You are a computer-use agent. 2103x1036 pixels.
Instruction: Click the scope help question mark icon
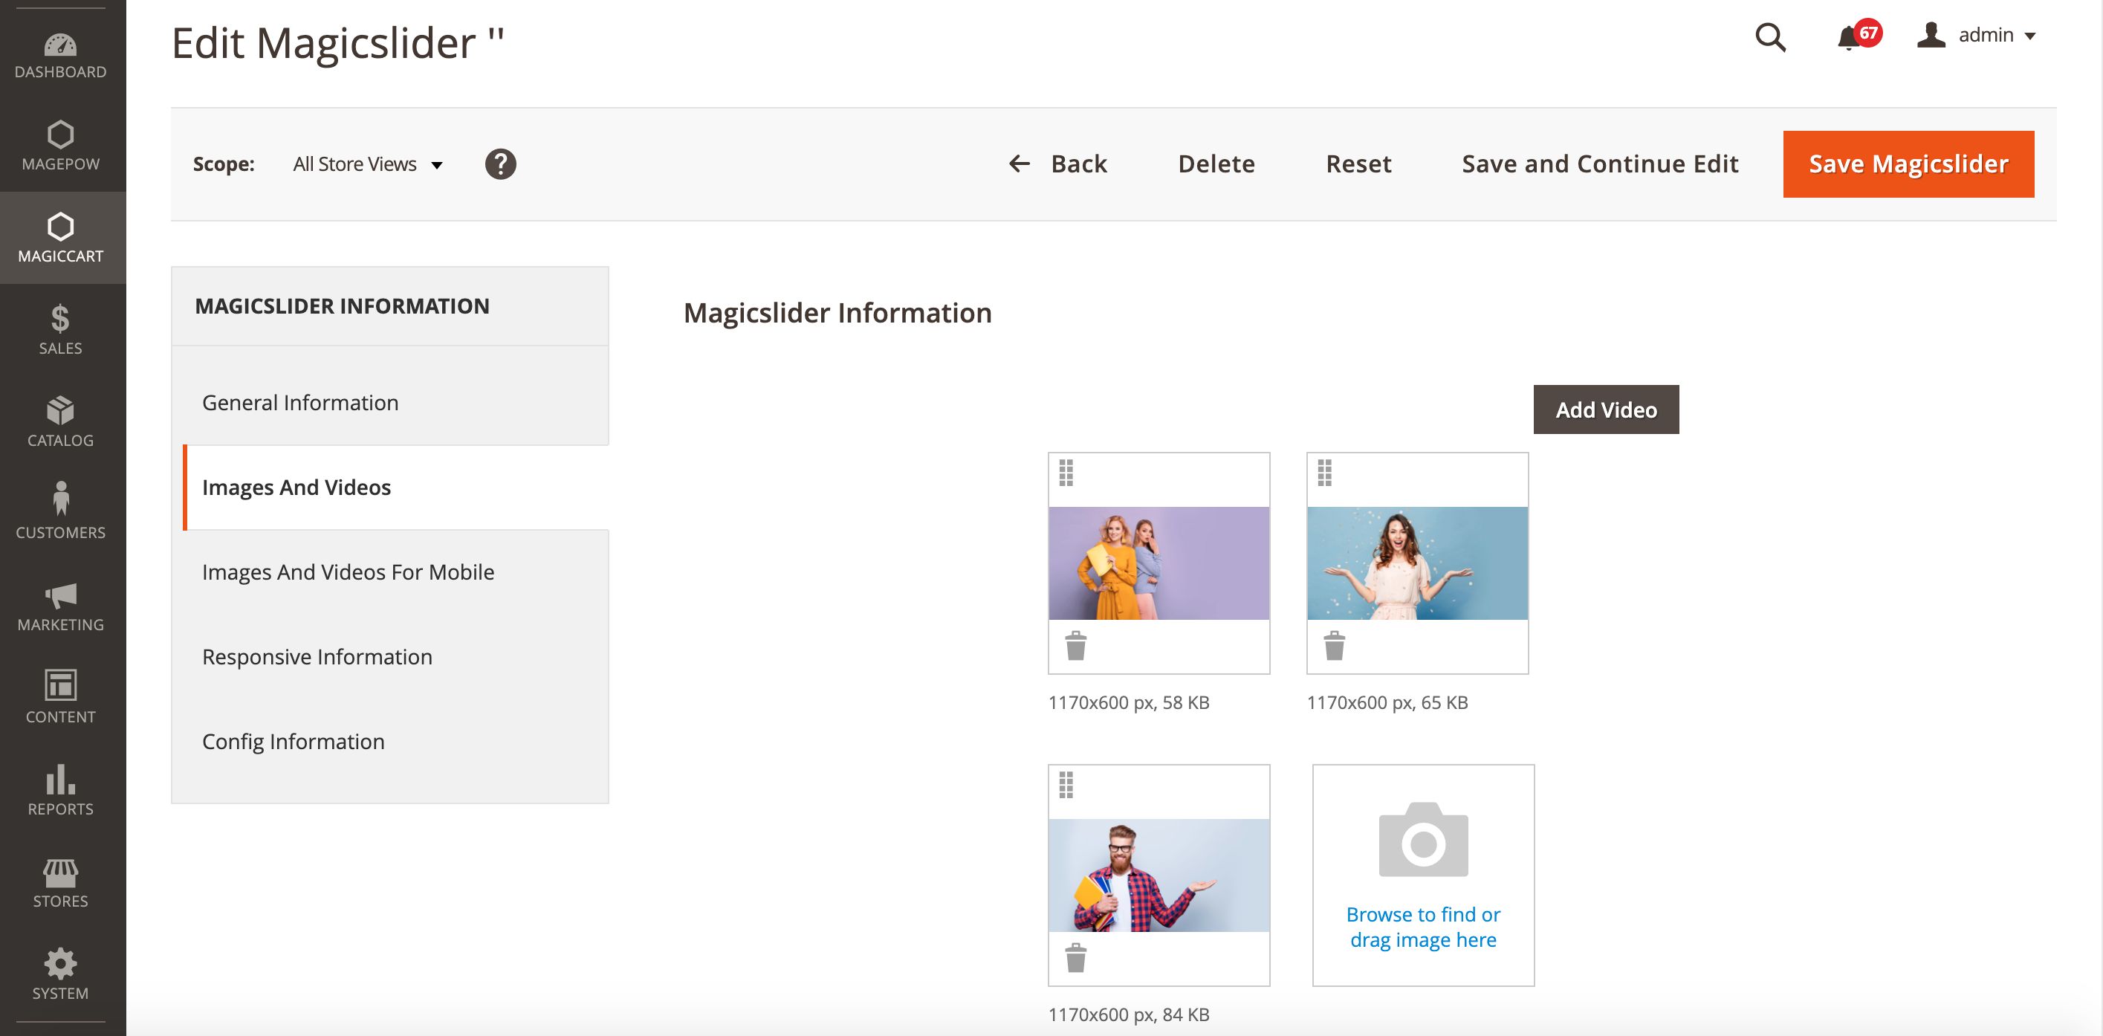(x=500, y=164)
